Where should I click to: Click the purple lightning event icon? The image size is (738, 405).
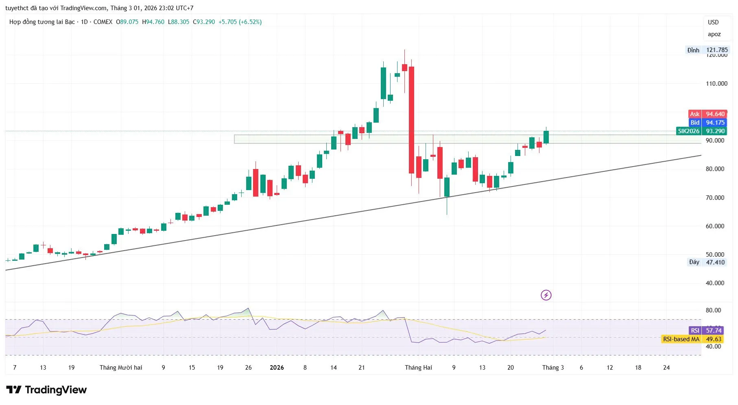point(546,295)
